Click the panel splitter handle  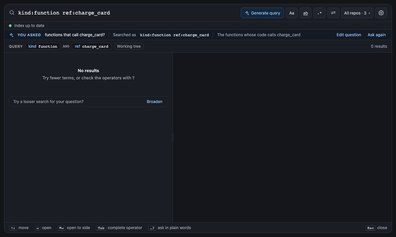(173, 138)
